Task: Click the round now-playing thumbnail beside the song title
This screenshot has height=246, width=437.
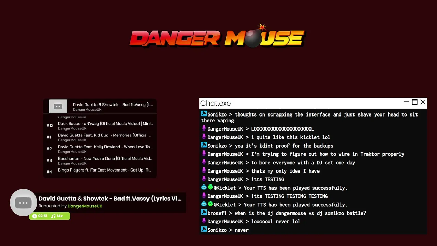Action: pos(23,203)
